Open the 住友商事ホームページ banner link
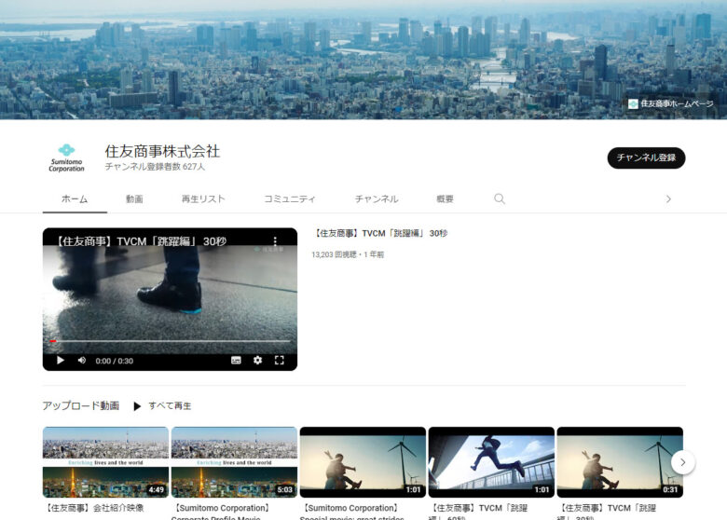Screen dimensions: 727x520 [670, 103]
